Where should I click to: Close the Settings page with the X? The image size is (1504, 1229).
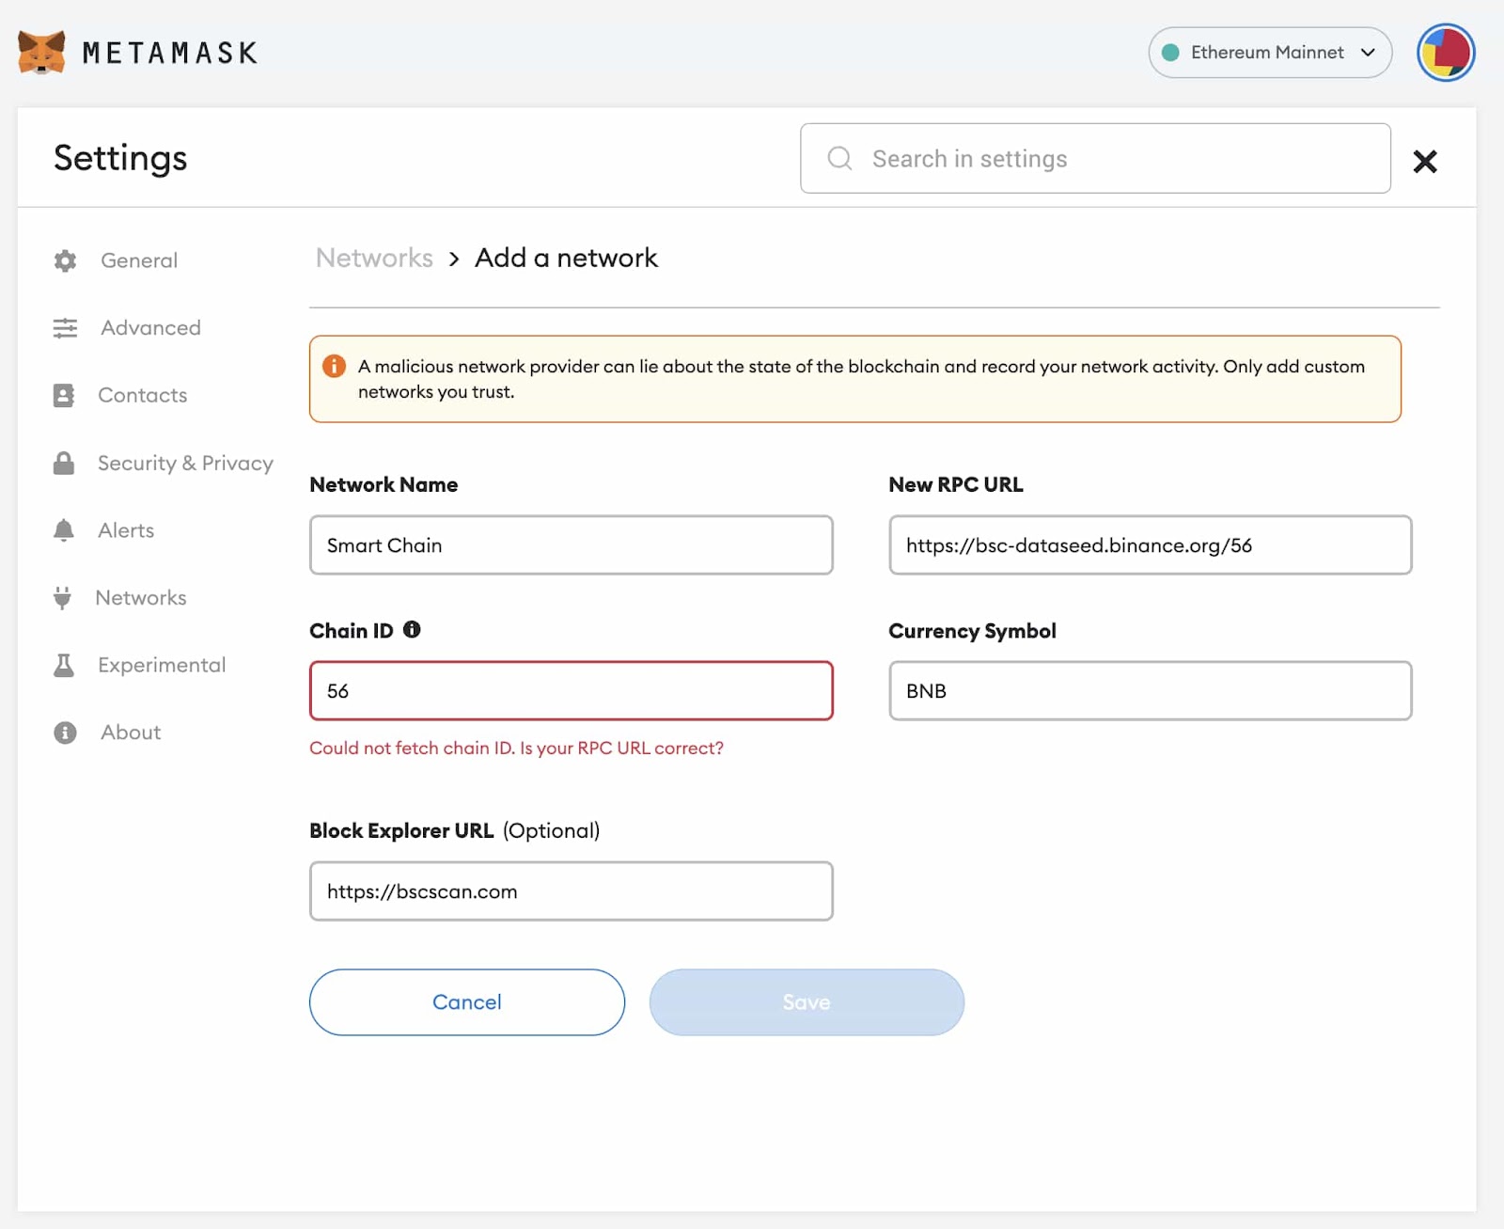[x=1425, y=161]
